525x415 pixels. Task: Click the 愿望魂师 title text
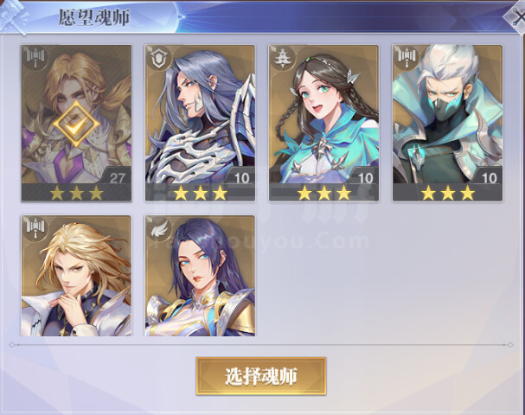pos(94,18)
